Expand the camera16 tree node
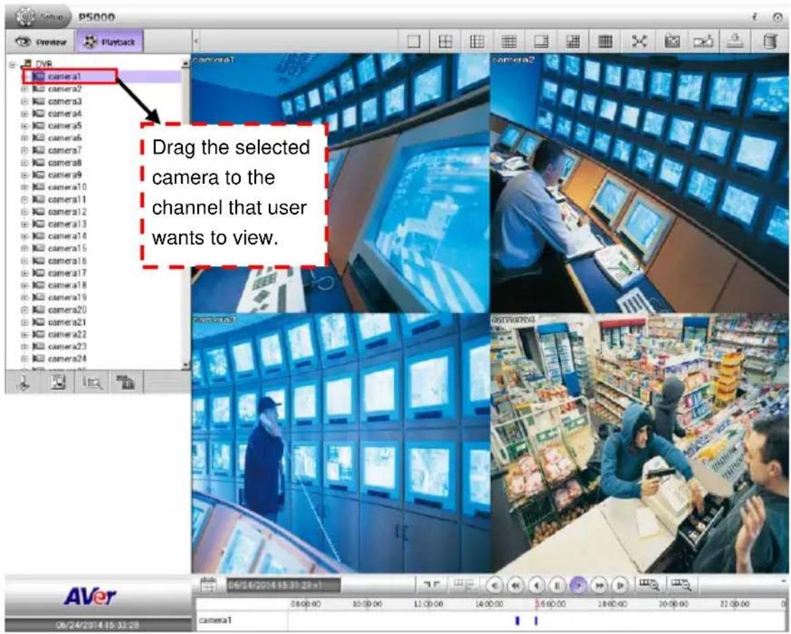The image size is (791, 634). pos(24,261)
